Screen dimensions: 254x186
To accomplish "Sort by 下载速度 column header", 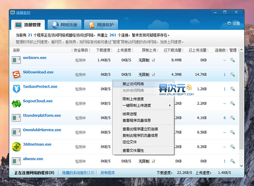I will pyautogui.click(x=103, y=50).
